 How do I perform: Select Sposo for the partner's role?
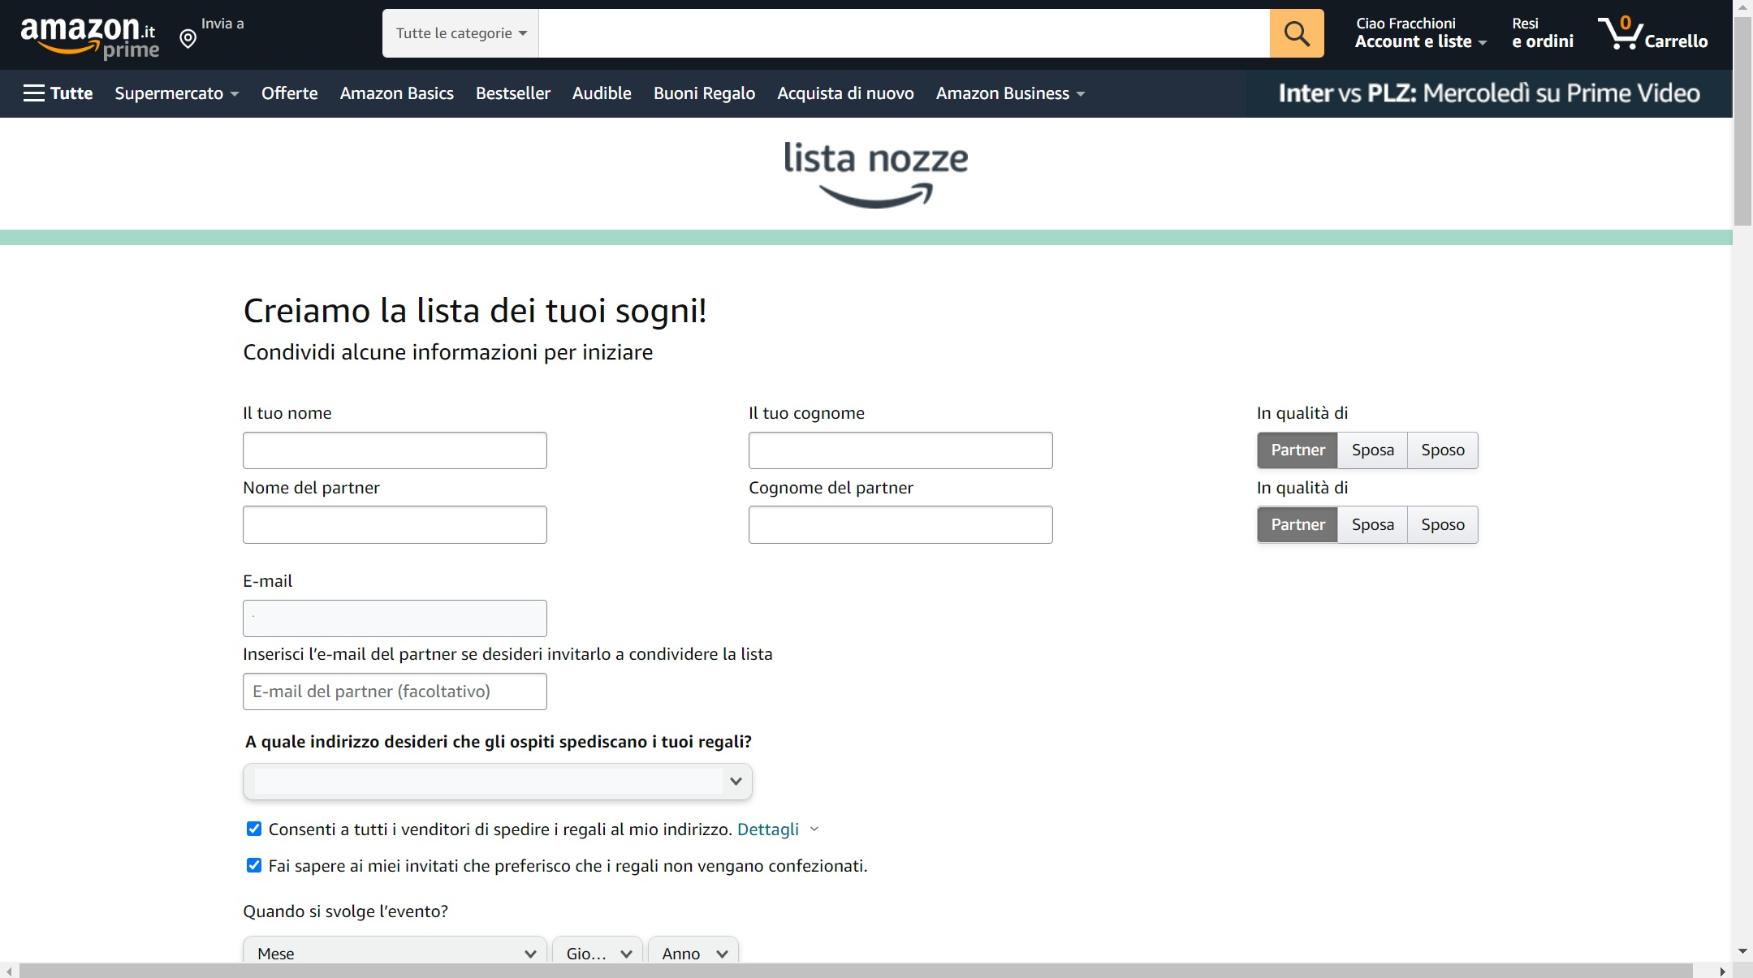(x=1444, y=524)
